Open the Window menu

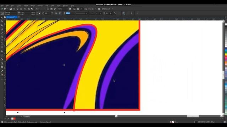pos(65,6)
